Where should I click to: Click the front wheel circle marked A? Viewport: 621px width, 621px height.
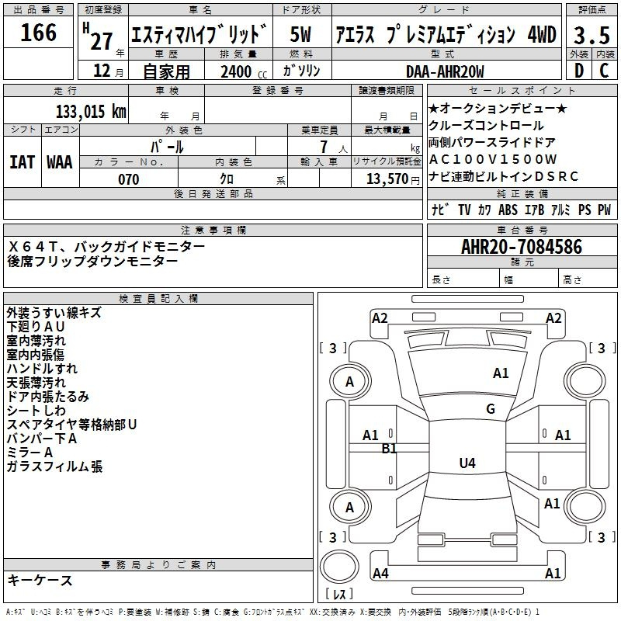pos(349,381)
